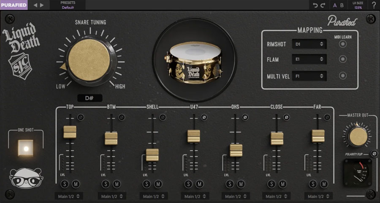Open help with the question mark icon
Image resolution: width=380 pixels, height=203 pixels.
pos(374,5)
